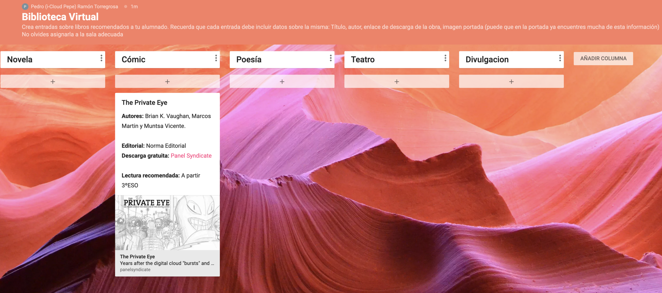
Task: Open Cómic column options menu
Action: point(216,58)
